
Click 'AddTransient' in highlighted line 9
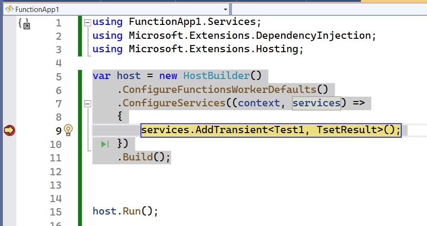click(x=231, y=130)
